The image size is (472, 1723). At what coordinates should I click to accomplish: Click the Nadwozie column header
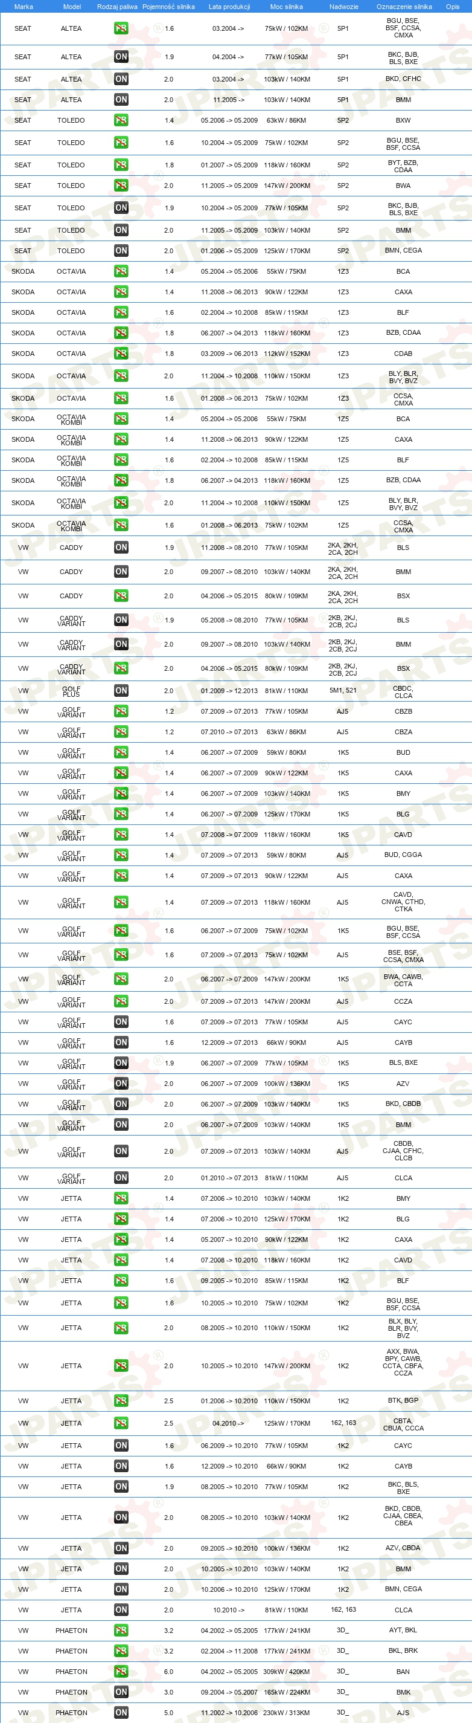[344, 7]
